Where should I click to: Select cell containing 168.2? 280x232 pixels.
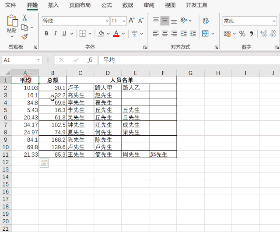52,139
